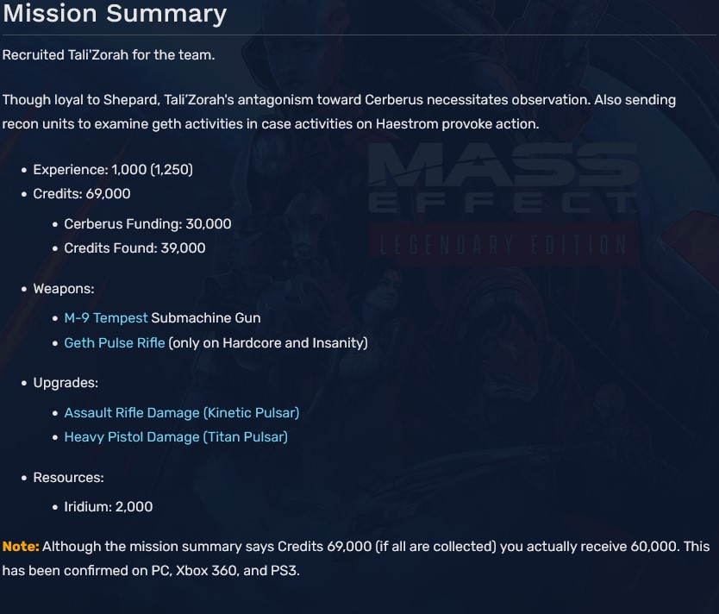Visit Heavy Pistol Damage (Titan Pulsar) link
The width and height of the screenshot is (719, 614).
175,436
